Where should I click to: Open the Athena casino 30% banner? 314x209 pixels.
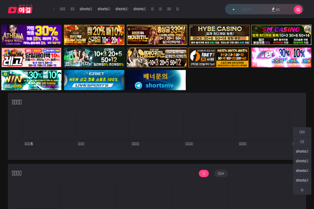31,35
